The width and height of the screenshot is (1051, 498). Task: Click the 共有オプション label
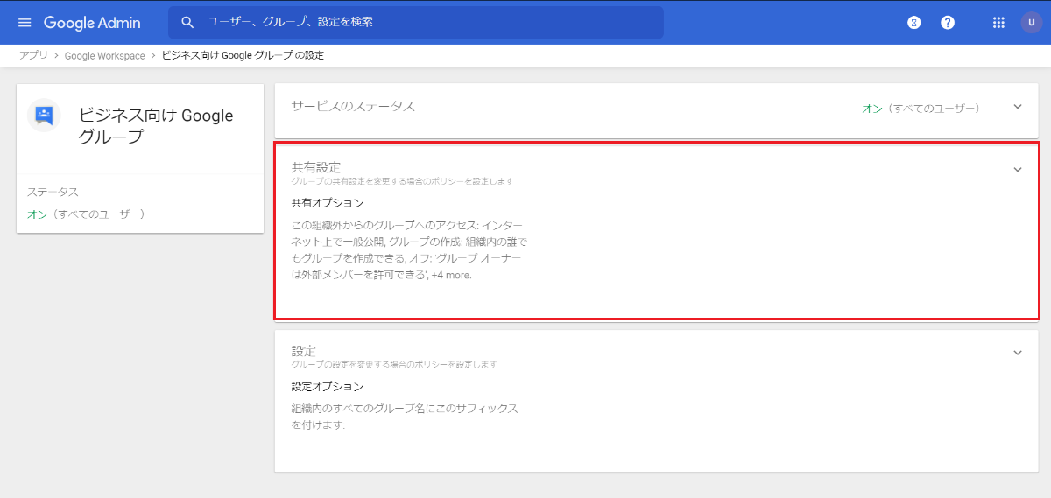click(328, 203)
